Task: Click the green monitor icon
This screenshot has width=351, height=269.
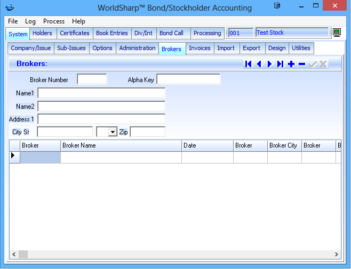Action: [337, 33]
